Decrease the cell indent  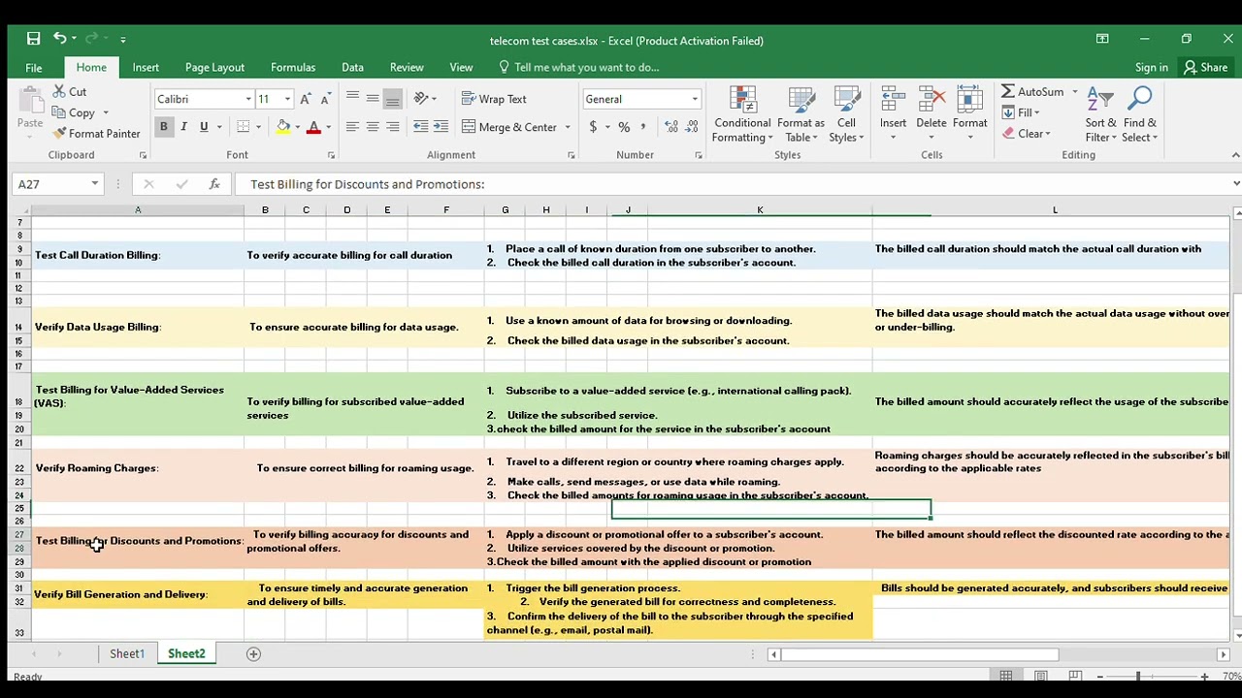(420, 127)
